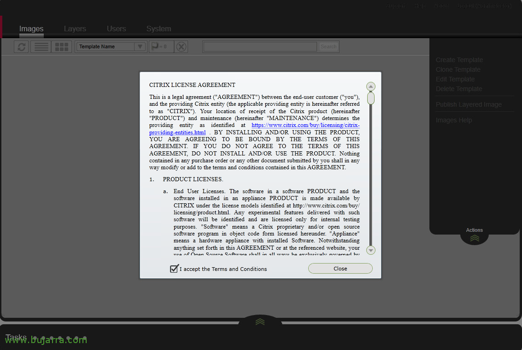Click the Close button in license dialog
Screen dimensions: 522x350
click(340, 269)
